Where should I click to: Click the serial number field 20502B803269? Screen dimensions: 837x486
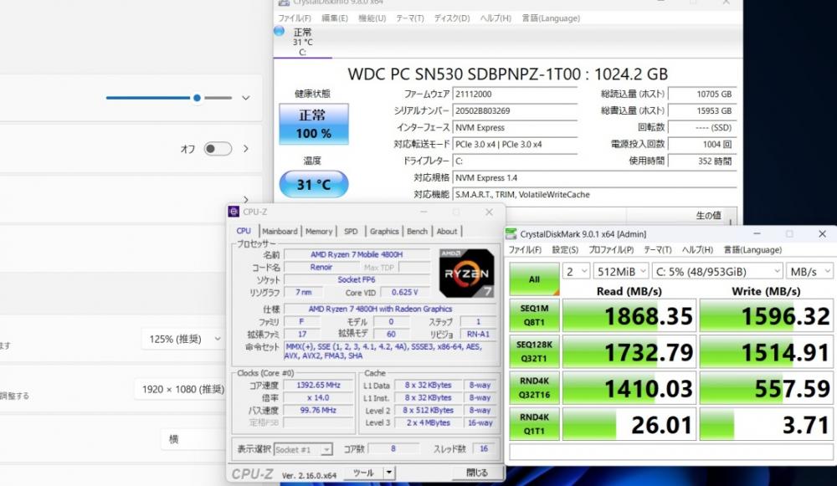pyautogui.click(x=515, y=110)
